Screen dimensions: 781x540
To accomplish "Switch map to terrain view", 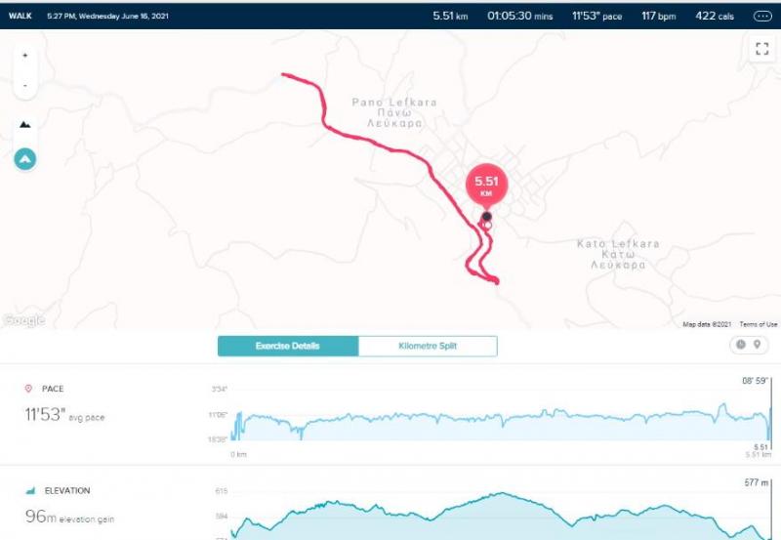I will tap(24, 125).
